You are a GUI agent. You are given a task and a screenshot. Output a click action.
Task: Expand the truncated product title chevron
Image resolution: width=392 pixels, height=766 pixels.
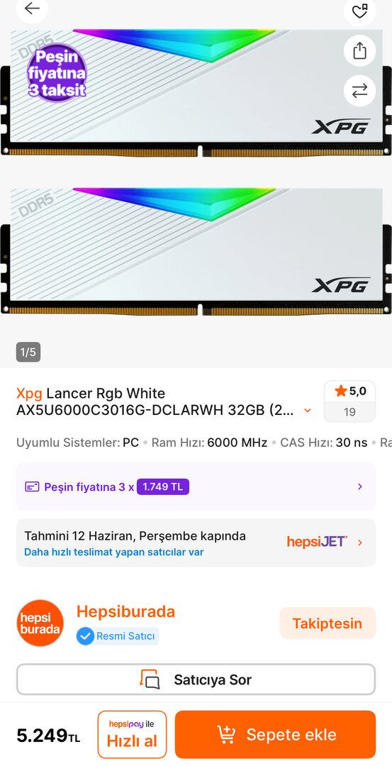(x=308, y=411)
